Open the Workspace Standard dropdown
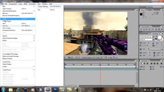 click(x=155, y=7)
